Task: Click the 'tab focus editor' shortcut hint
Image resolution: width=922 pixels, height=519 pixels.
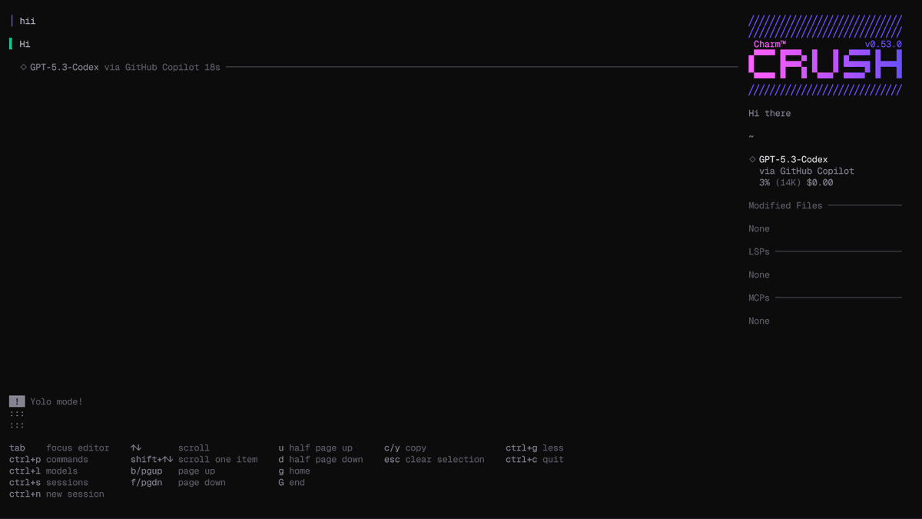Action: (59, 447)
